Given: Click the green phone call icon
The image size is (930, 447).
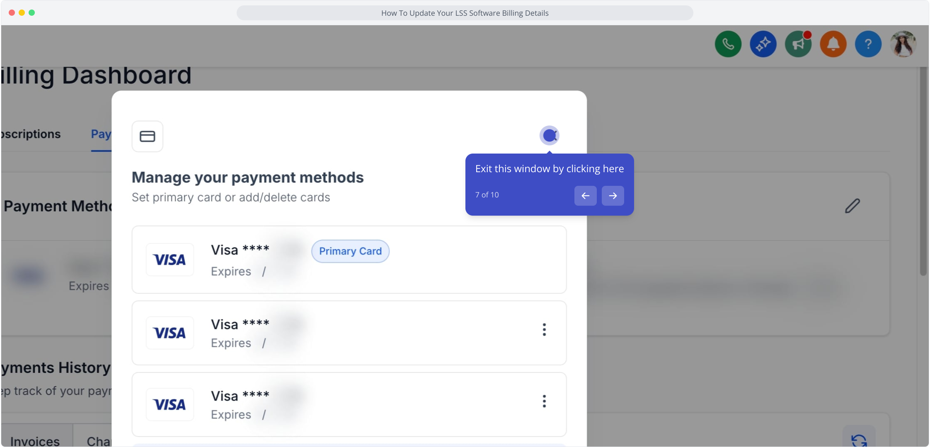Looking at the screenshot, I should (728, 44).
